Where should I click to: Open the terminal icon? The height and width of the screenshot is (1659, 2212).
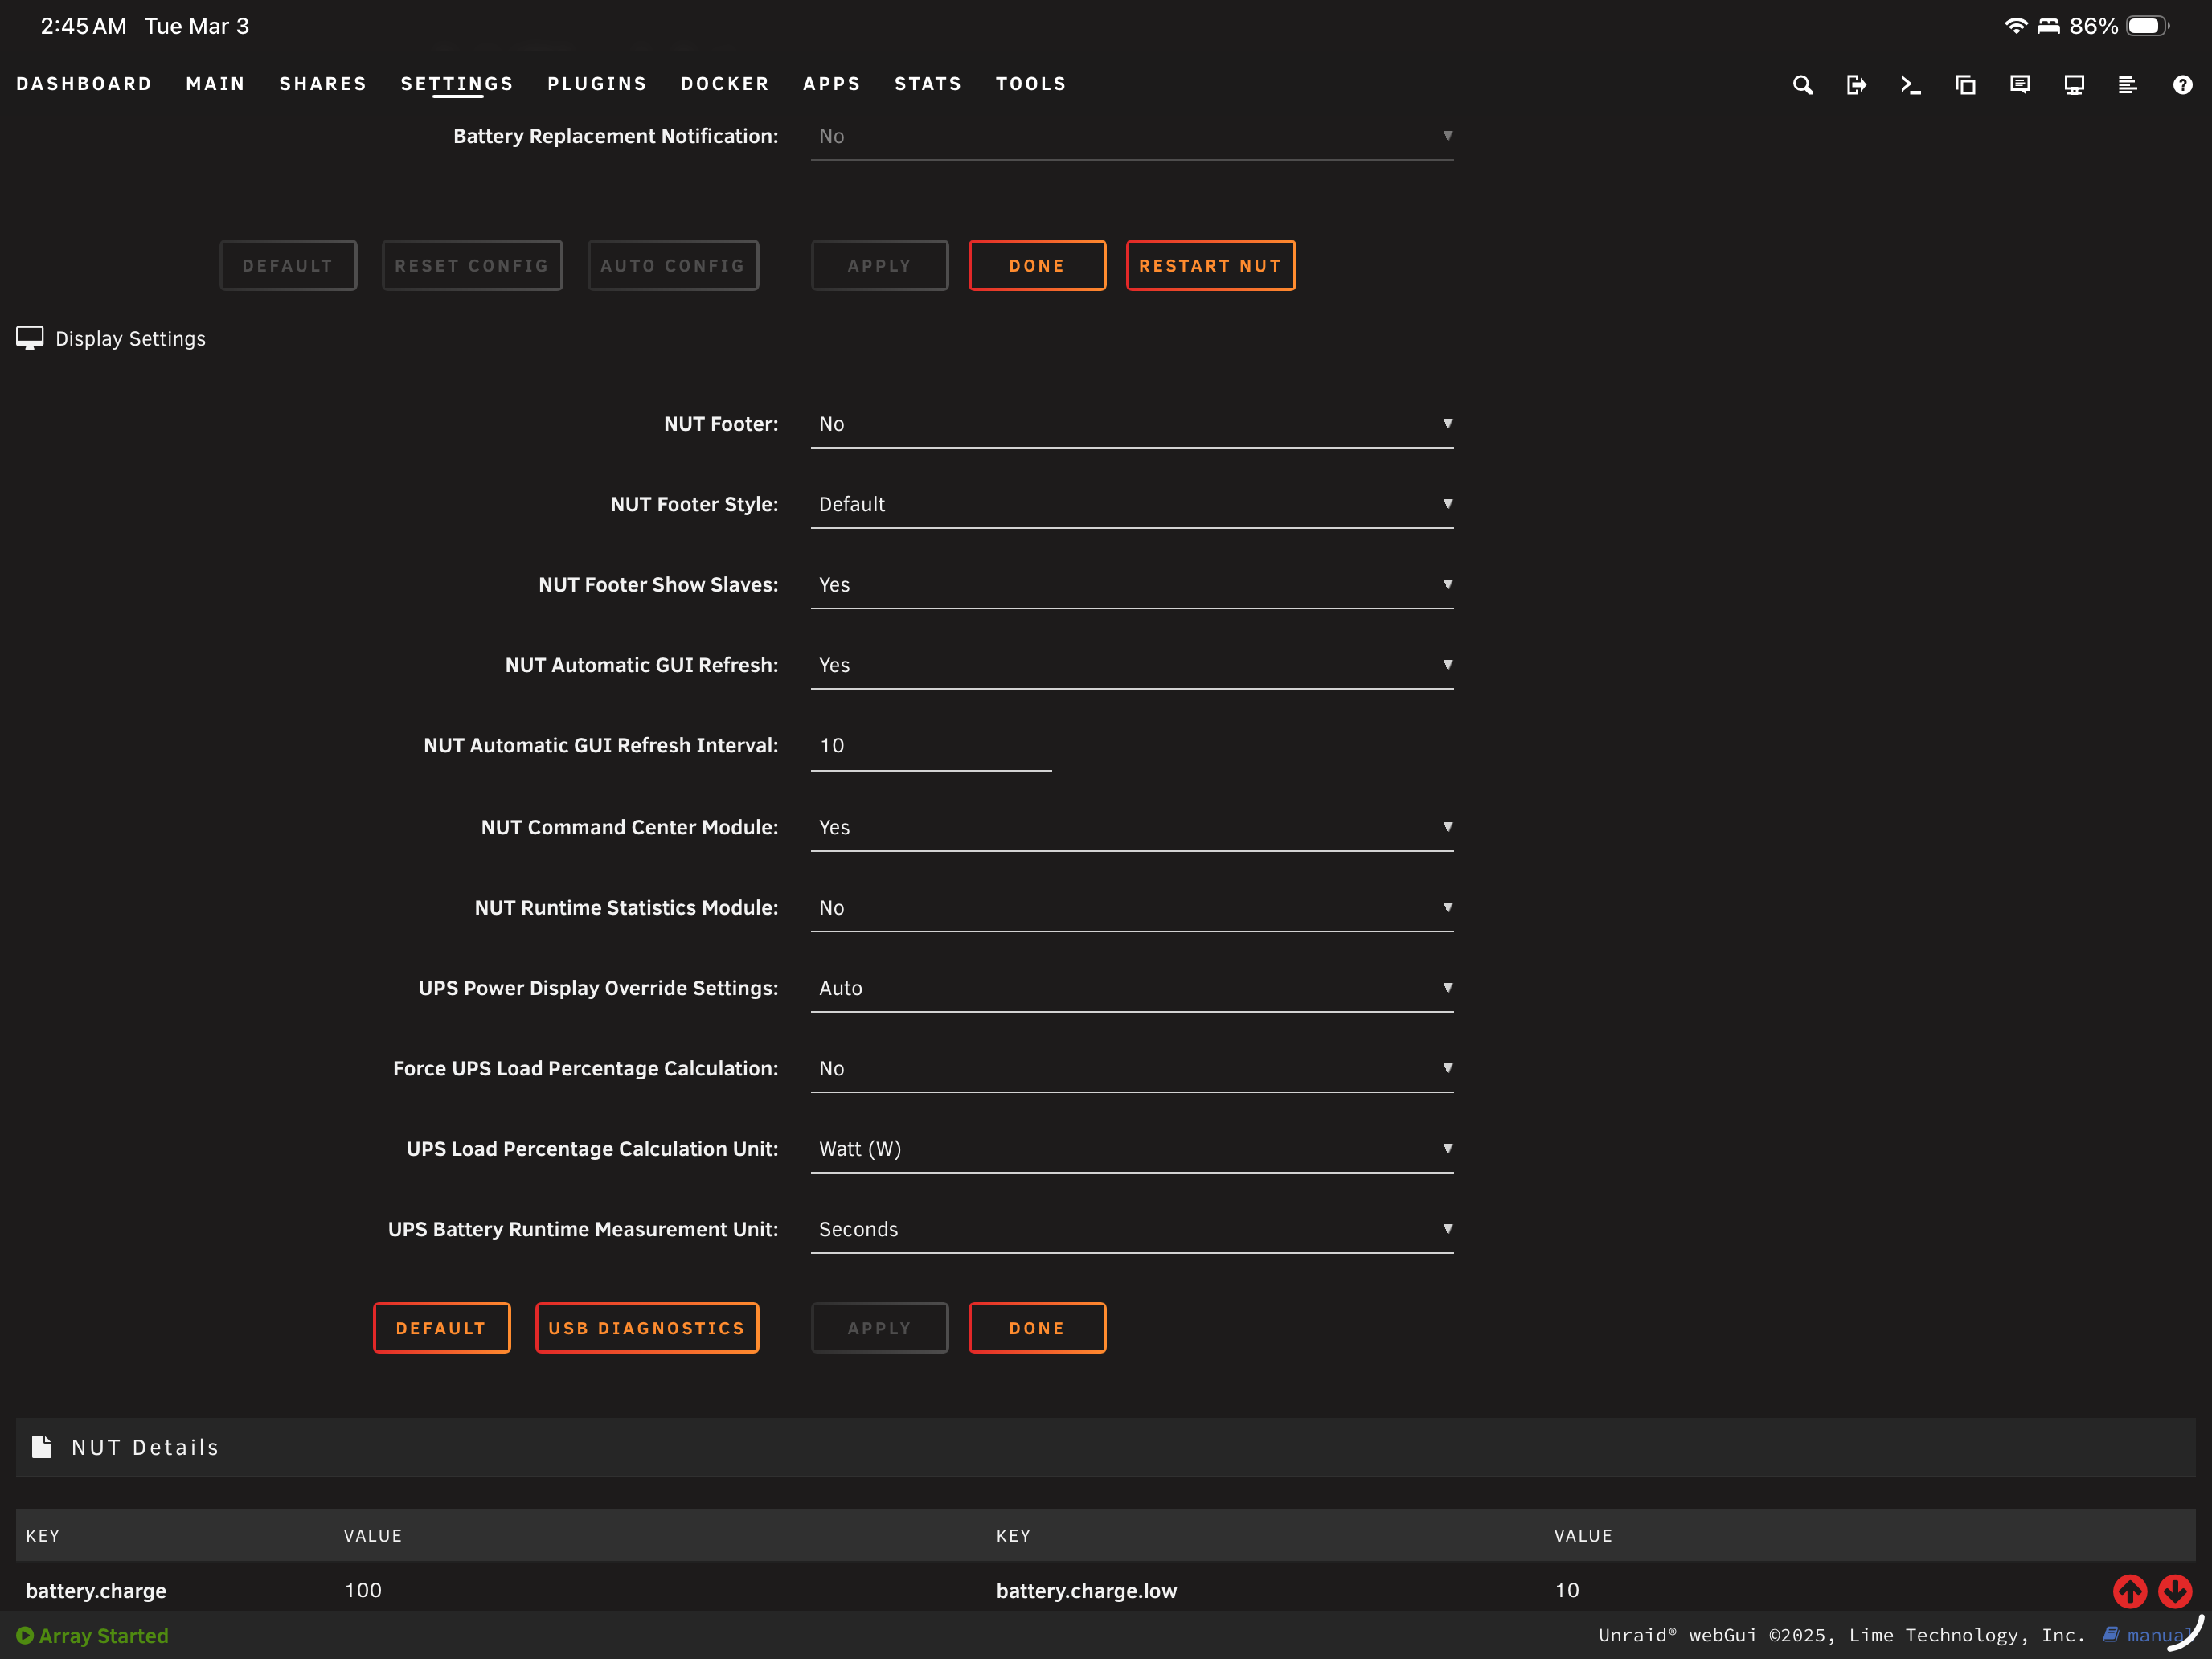1910,85
